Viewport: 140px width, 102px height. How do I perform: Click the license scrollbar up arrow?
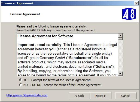click(x=120, y=36)
